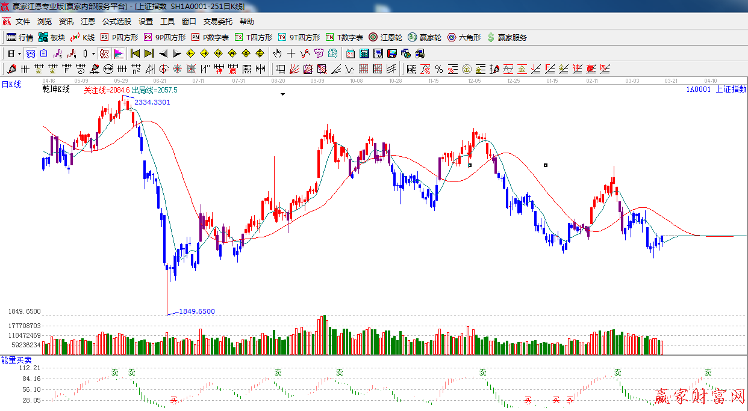Open the 公式选股 menu

tap(116, 21)
